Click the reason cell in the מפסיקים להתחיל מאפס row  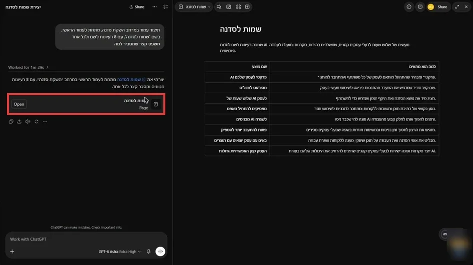coord(354,109)
